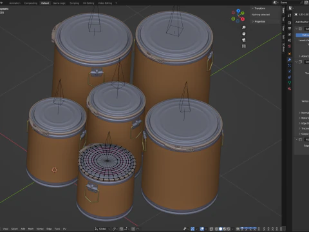
Task: Toggle camera view icon in viewport
Action: tap(244, 40)
